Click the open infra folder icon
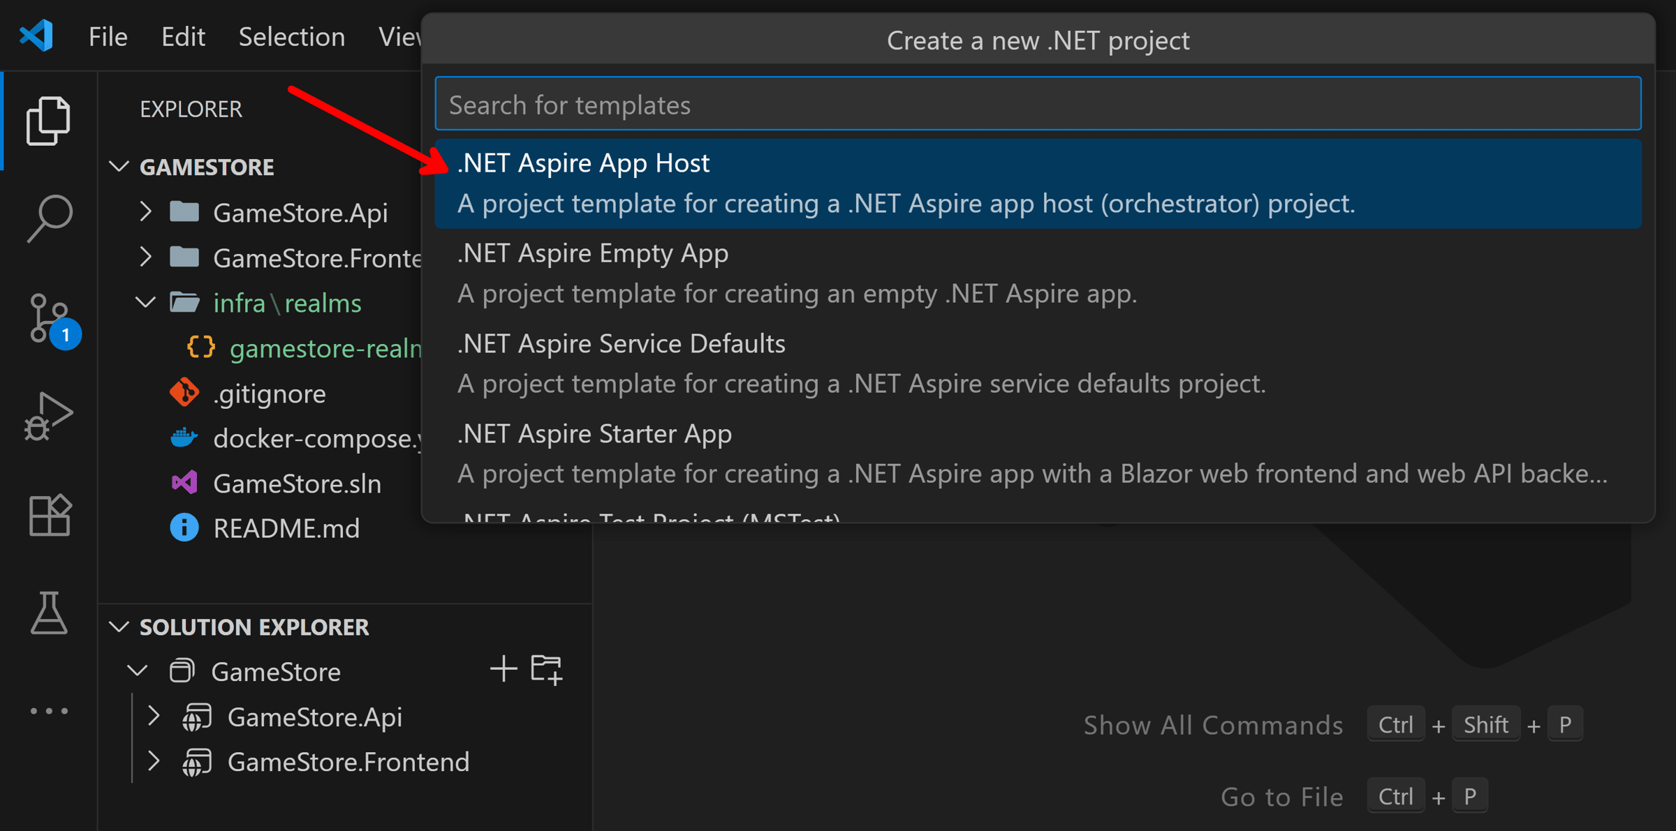The width and height of the screenshot is (1676, 831). coord(184,302)
